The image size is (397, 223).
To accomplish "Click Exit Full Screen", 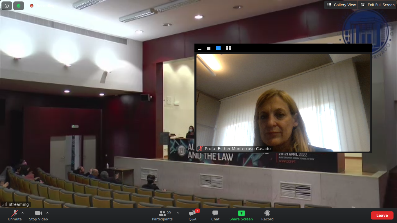I will pyautogui.click(x=378, y=5).
